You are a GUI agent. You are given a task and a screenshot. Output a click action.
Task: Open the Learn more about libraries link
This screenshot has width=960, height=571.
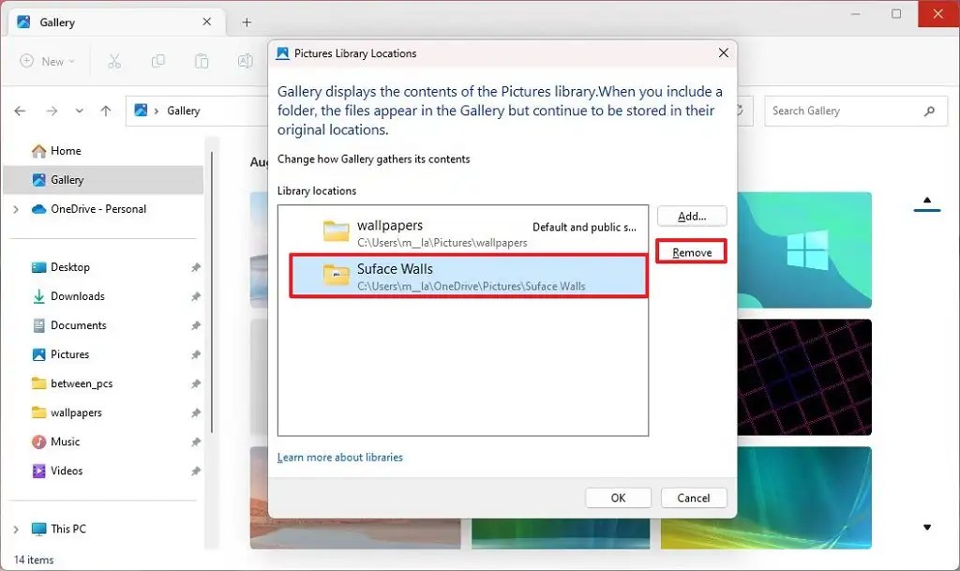(x=342, y=457)
